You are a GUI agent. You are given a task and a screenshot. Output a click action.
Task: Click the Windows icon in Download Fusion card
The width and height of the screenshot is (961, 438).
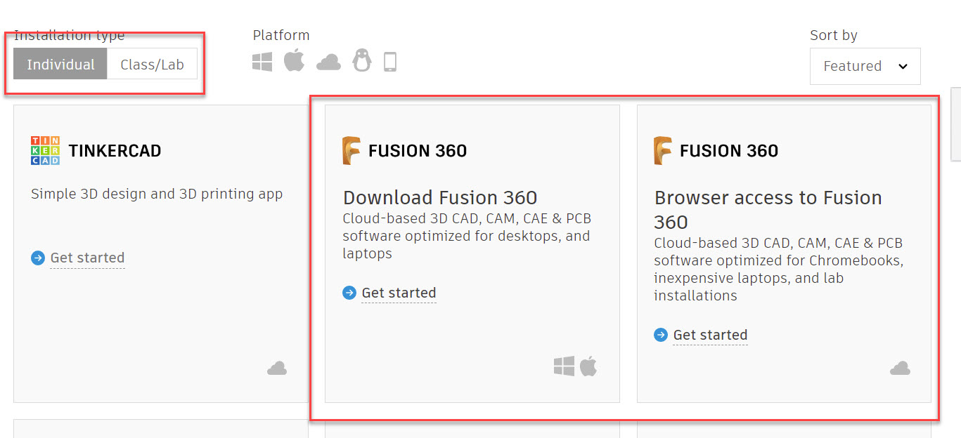click(x=564, y=366)
